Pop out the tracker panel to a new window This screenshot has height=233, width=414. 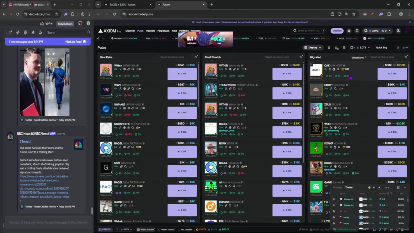click(398, 187)
